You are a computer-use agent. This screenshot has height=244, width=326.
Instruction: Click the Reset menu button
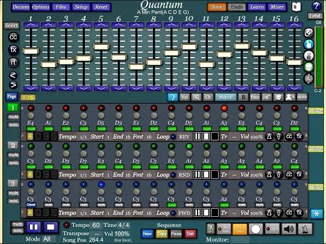(x=101, y=7)
